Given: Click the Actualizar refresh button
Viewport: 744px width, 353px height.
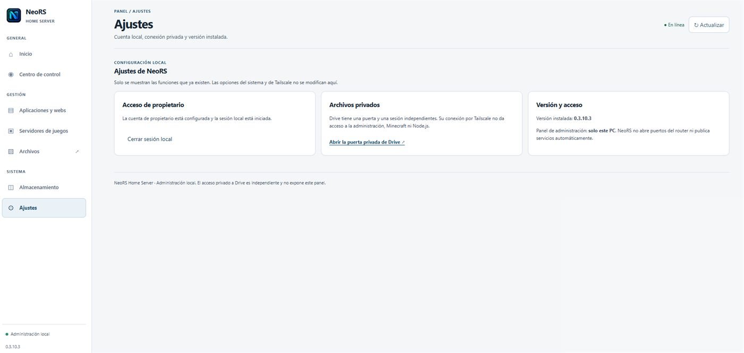Looking at the screenshot, I should point(709,25).
